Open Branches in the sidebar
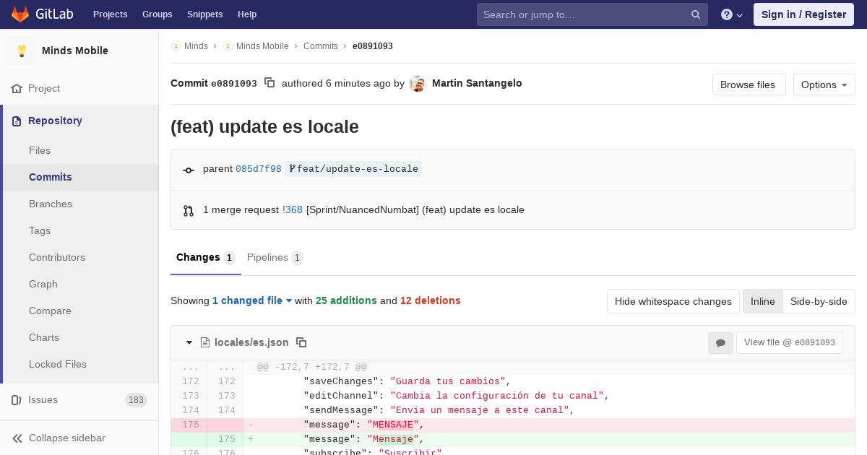This screenshot has height=455, width=867. (x=51, y=204)
